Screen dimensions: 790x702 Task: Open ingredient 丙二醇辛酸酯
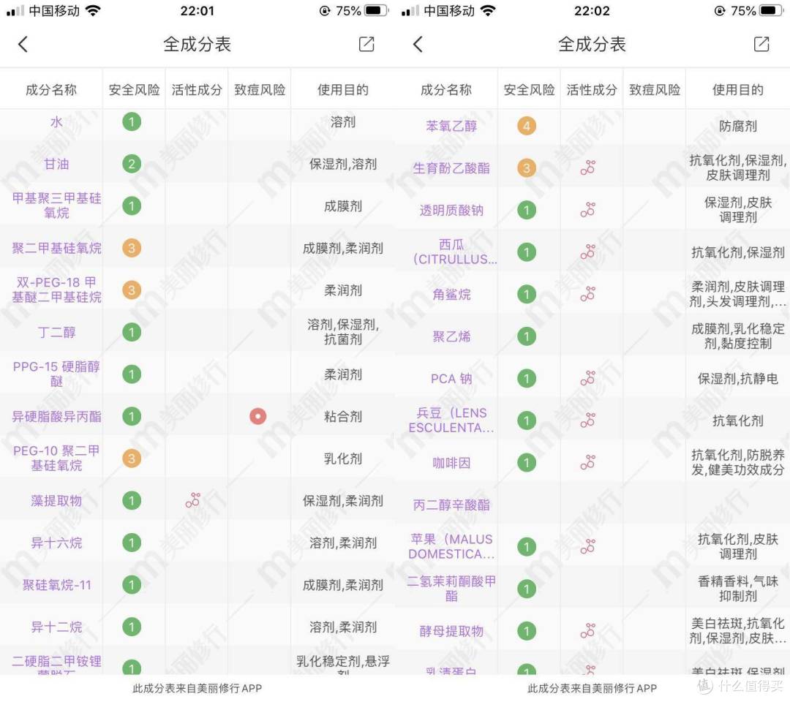tap(451, 505)
